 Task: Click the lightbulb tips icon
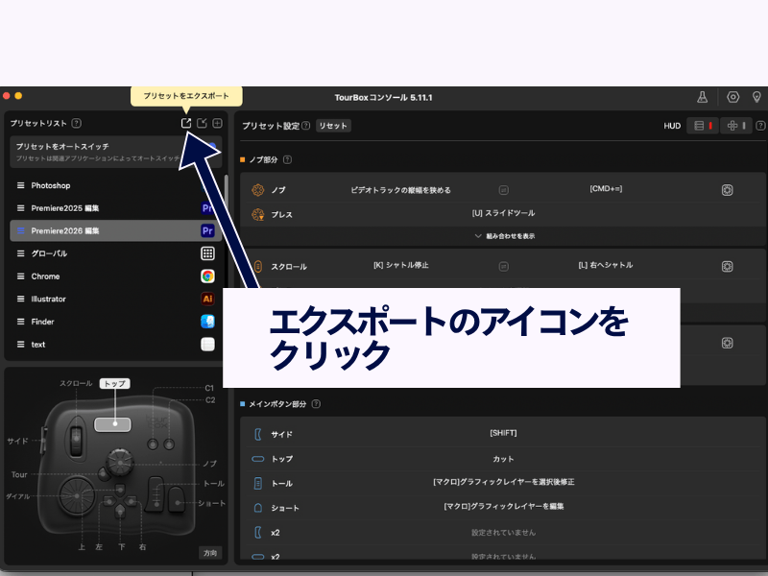coord(756,97)
